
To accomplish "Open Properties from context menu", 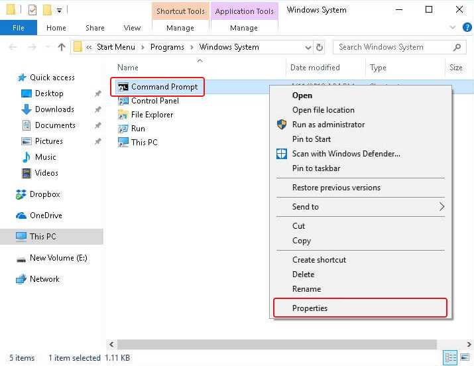I will (361, 308).
